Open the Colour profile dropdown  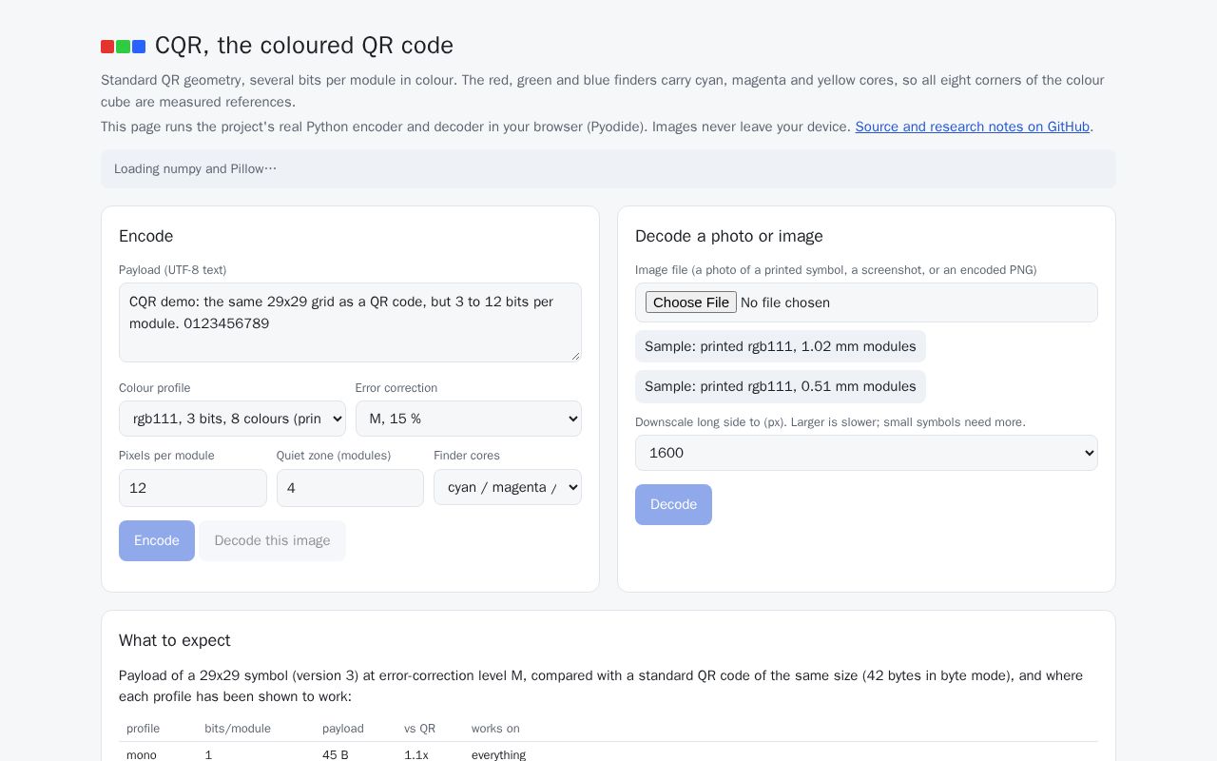(x=232, y=419)
